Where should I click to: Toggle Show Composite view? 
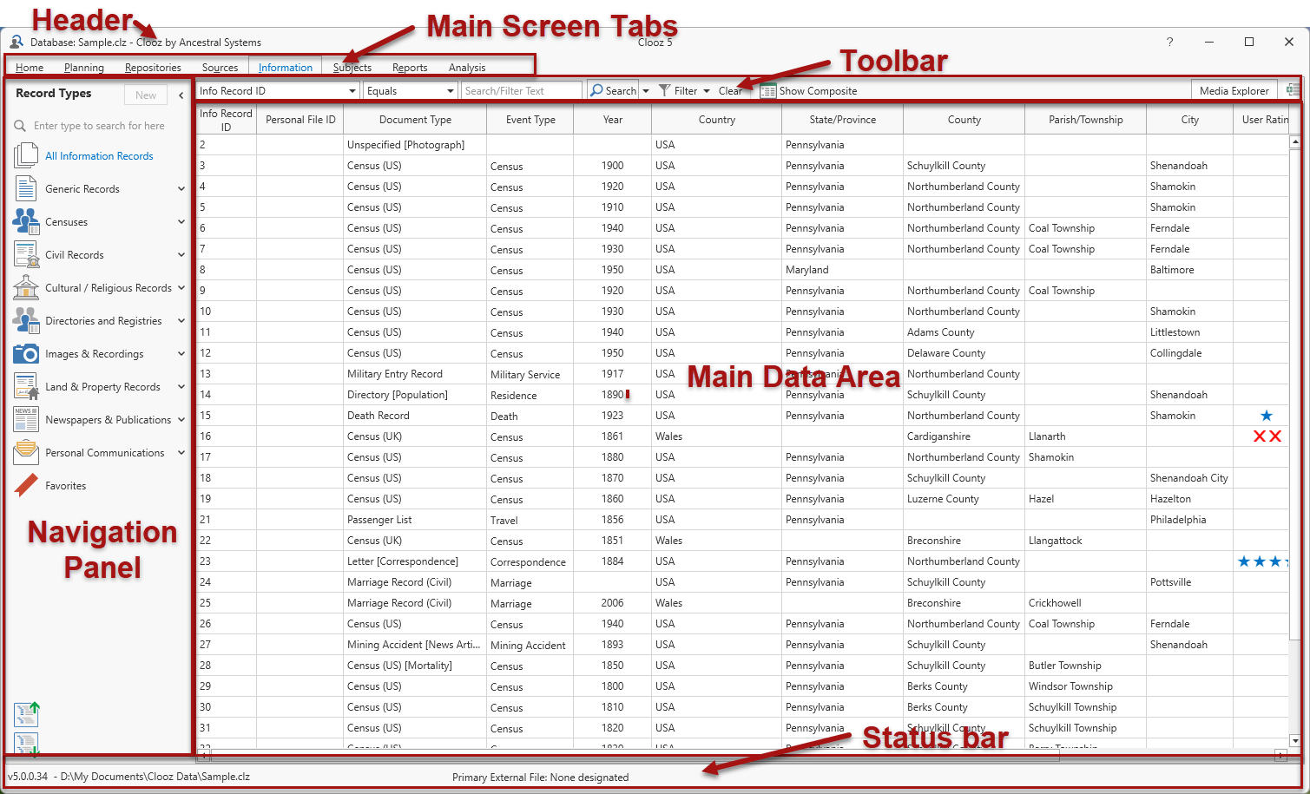(808, 91)
